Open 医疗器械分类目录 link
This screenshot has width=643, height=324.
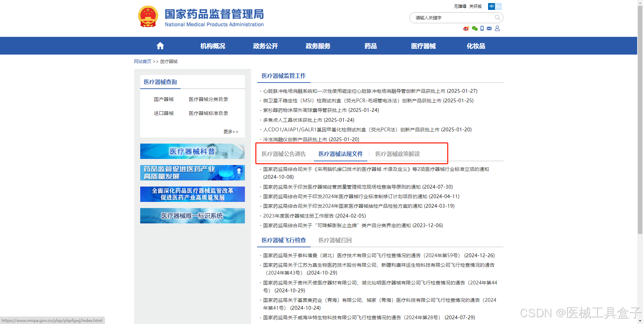coord(208,99)
